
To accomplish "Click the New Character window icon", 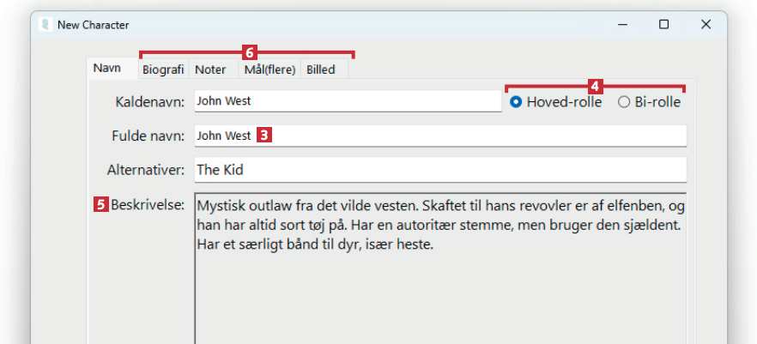I will click(x=45, y=25).
